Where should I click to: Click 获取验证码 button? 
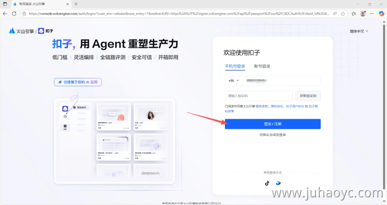click(308, 96)
